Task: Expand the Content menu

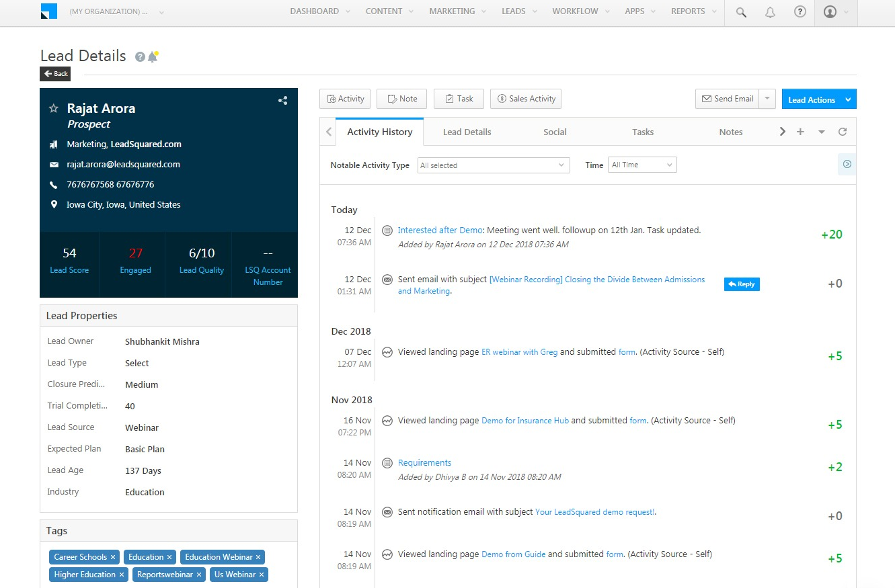Action: [390, 11]
